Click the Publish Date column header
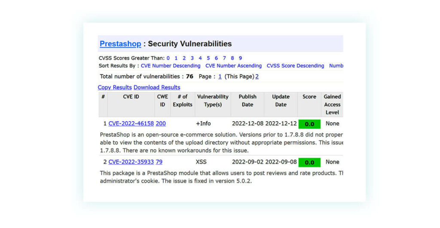Screen dimensions: 440x228 tap(247, 101)
